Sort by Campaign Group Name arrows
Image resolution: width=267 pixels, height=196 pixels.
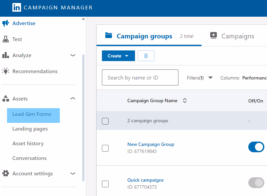point(185,101)
